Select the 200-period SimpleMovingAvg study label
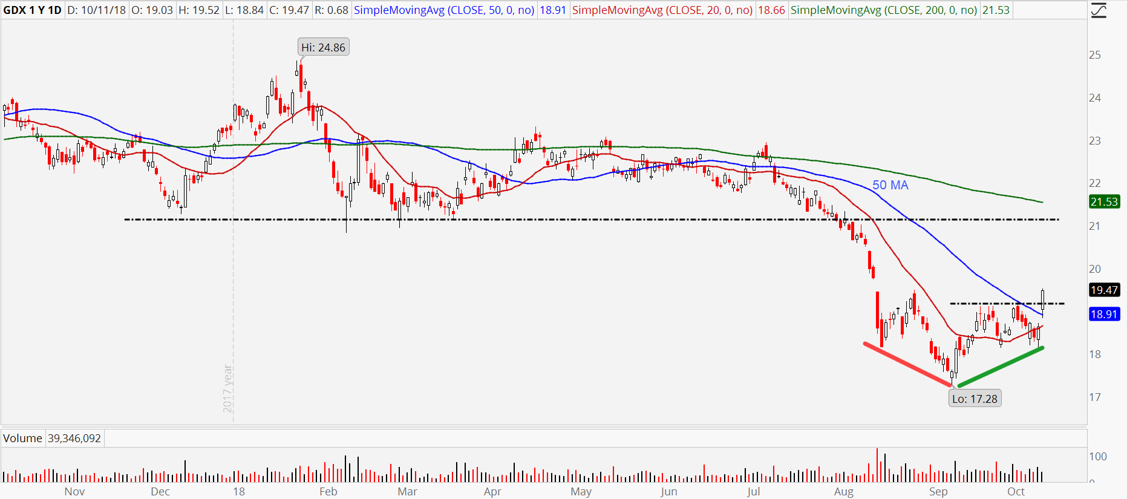1127x499 pixels. point(884,10)
